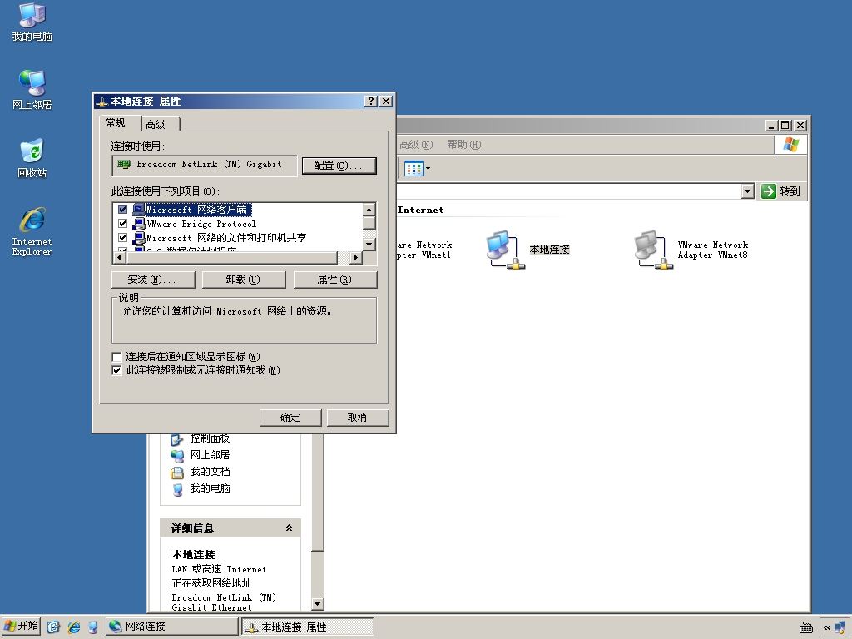Click components list scroll left arrow
The image size is (852, 639).
coord(119,258)
